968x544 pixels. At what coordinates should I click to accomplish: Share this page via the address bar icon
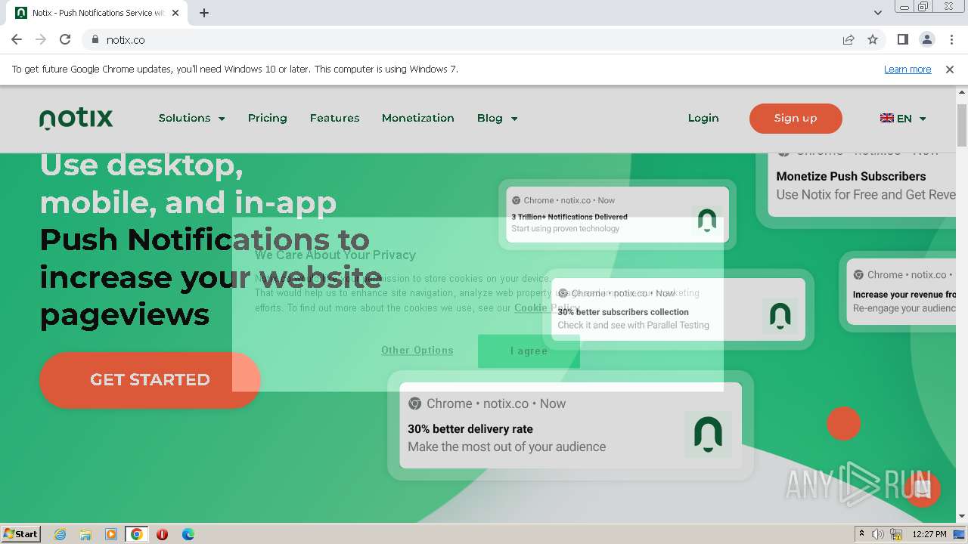849,39
